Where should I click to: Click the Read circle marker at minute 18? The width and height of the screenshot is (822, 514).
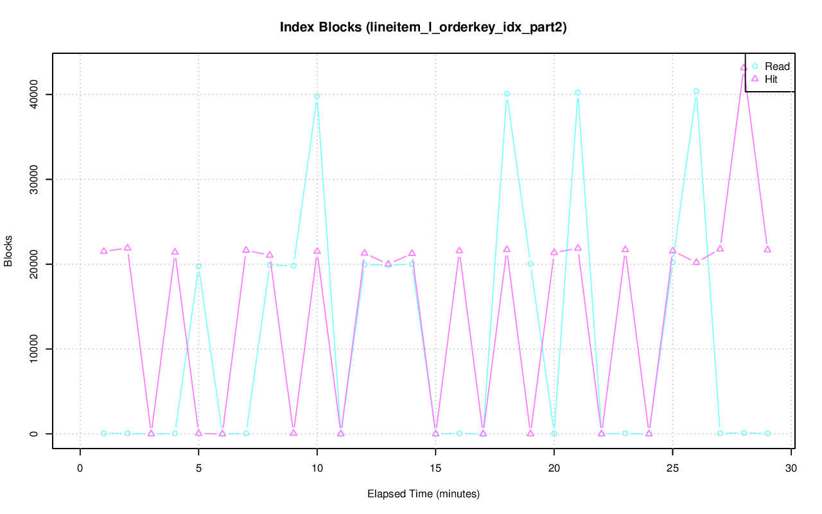(x=507, y=94)
